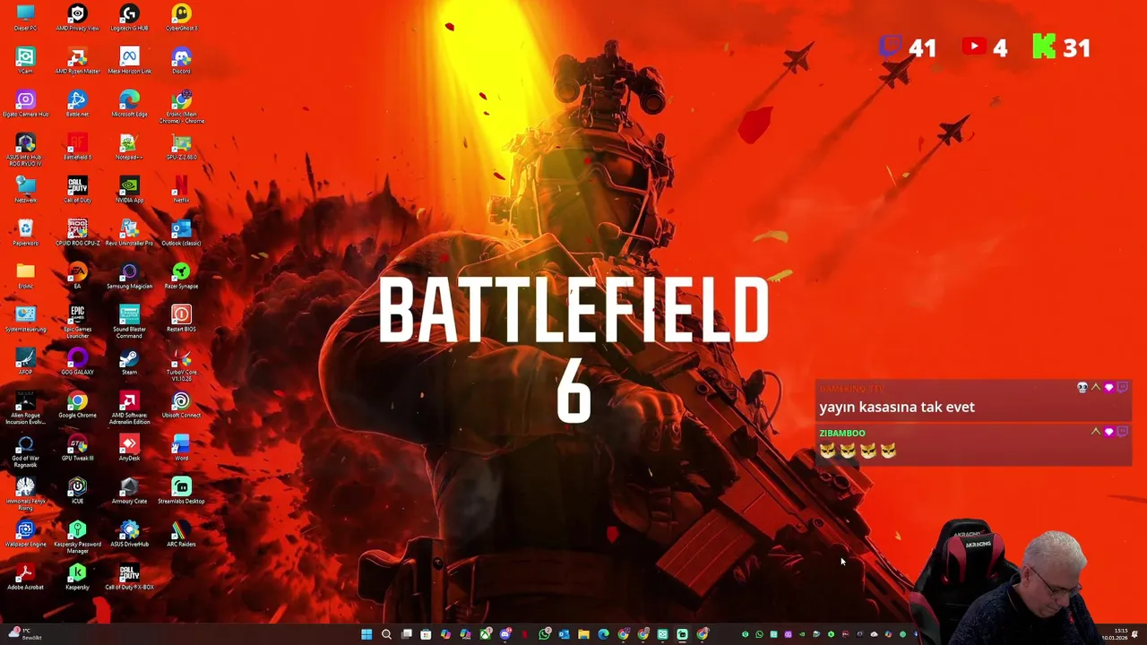Open Sound Blaster Command shortcut
Viewport: 1147px width, 645px height.
[129, 321]
